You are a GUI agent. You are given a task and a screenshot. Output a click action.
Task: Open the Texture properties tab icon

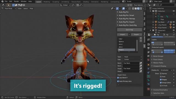pos(148,89)
